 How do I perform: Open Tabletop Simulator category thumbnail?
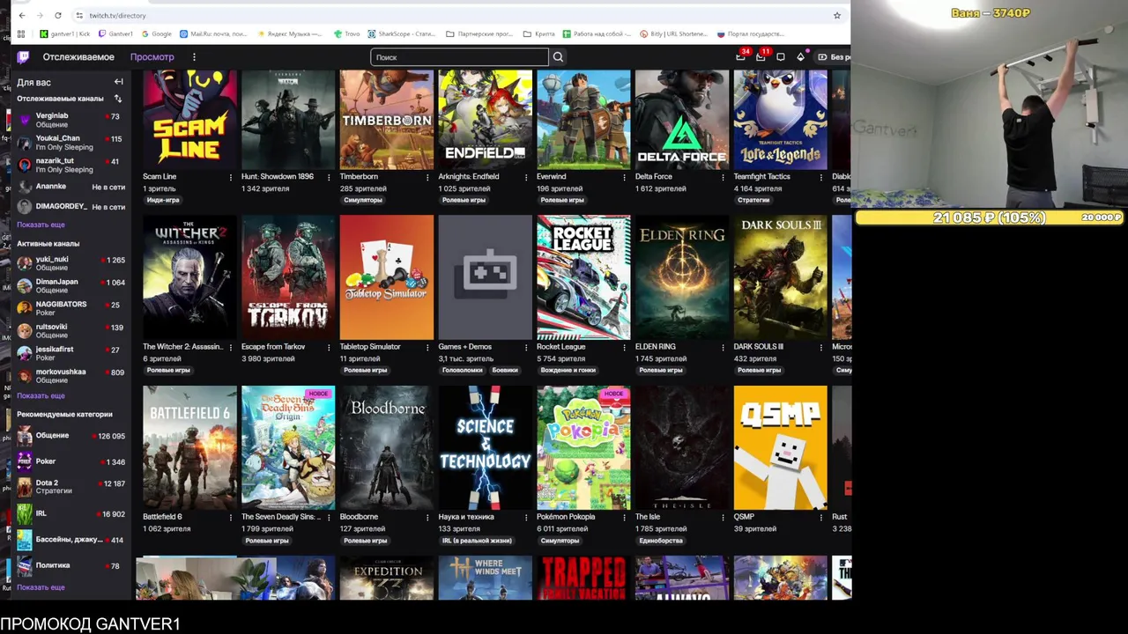click(x=387, y=277)
